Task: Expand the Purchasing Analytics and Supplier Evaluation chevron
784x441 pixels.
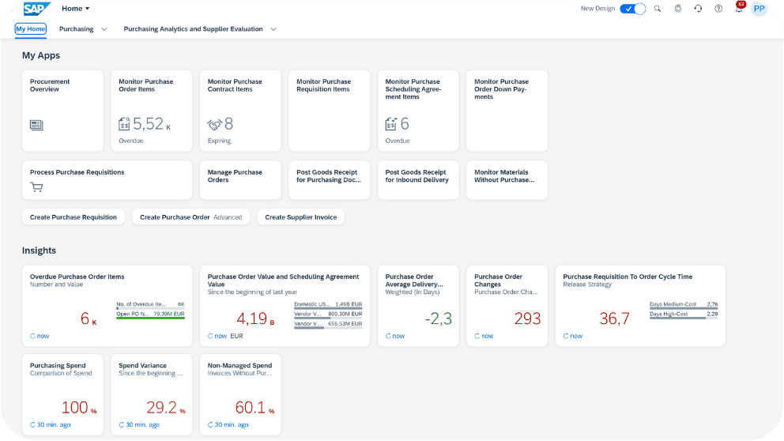Action: 273,29
